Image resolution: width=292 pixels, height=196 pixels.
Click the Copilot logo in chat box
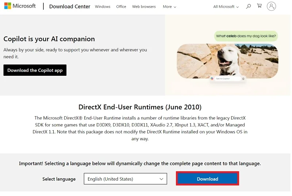pos(212,79)
